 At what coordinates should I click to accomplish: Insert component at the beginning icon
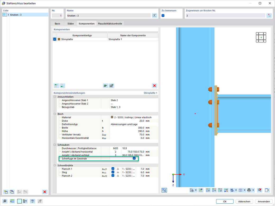pos(56,86)
